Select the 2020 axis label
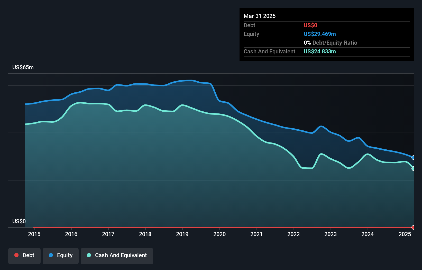 pos(220,234)
